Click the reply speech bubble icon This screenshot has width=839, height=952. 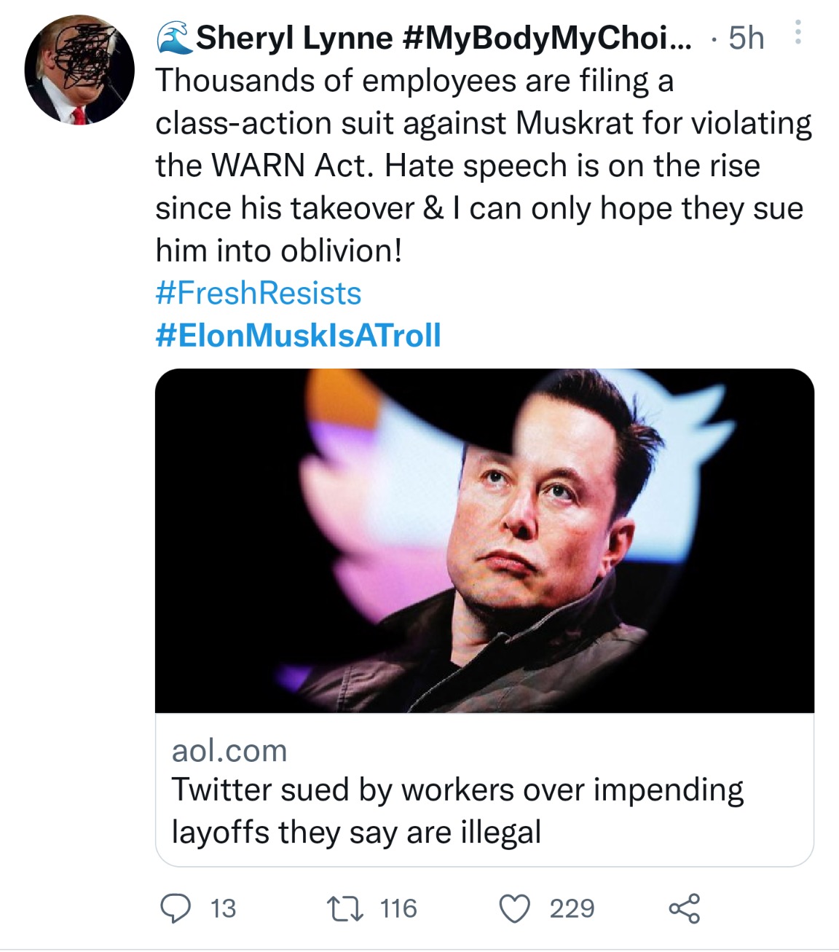click(174, 908)
